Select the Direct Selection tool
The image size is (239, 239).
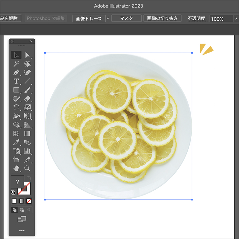(x=27, y=55)
